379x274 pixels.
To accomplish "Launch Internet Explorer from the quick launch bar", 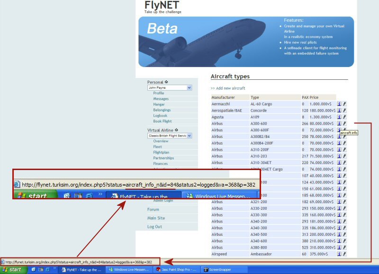I will coord(48,269).
